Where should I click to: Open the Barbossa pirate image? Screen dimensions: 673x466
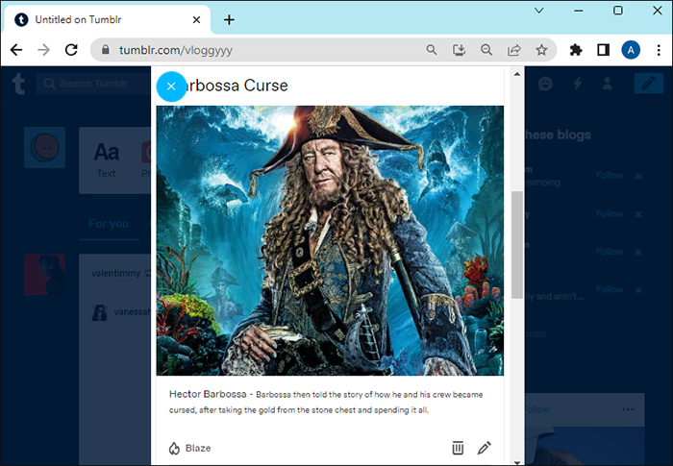pos(330,240)
